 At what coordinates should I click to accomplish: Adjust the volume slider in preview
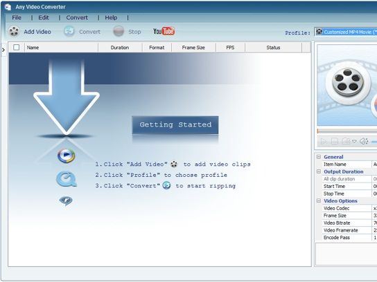(374, 142)
